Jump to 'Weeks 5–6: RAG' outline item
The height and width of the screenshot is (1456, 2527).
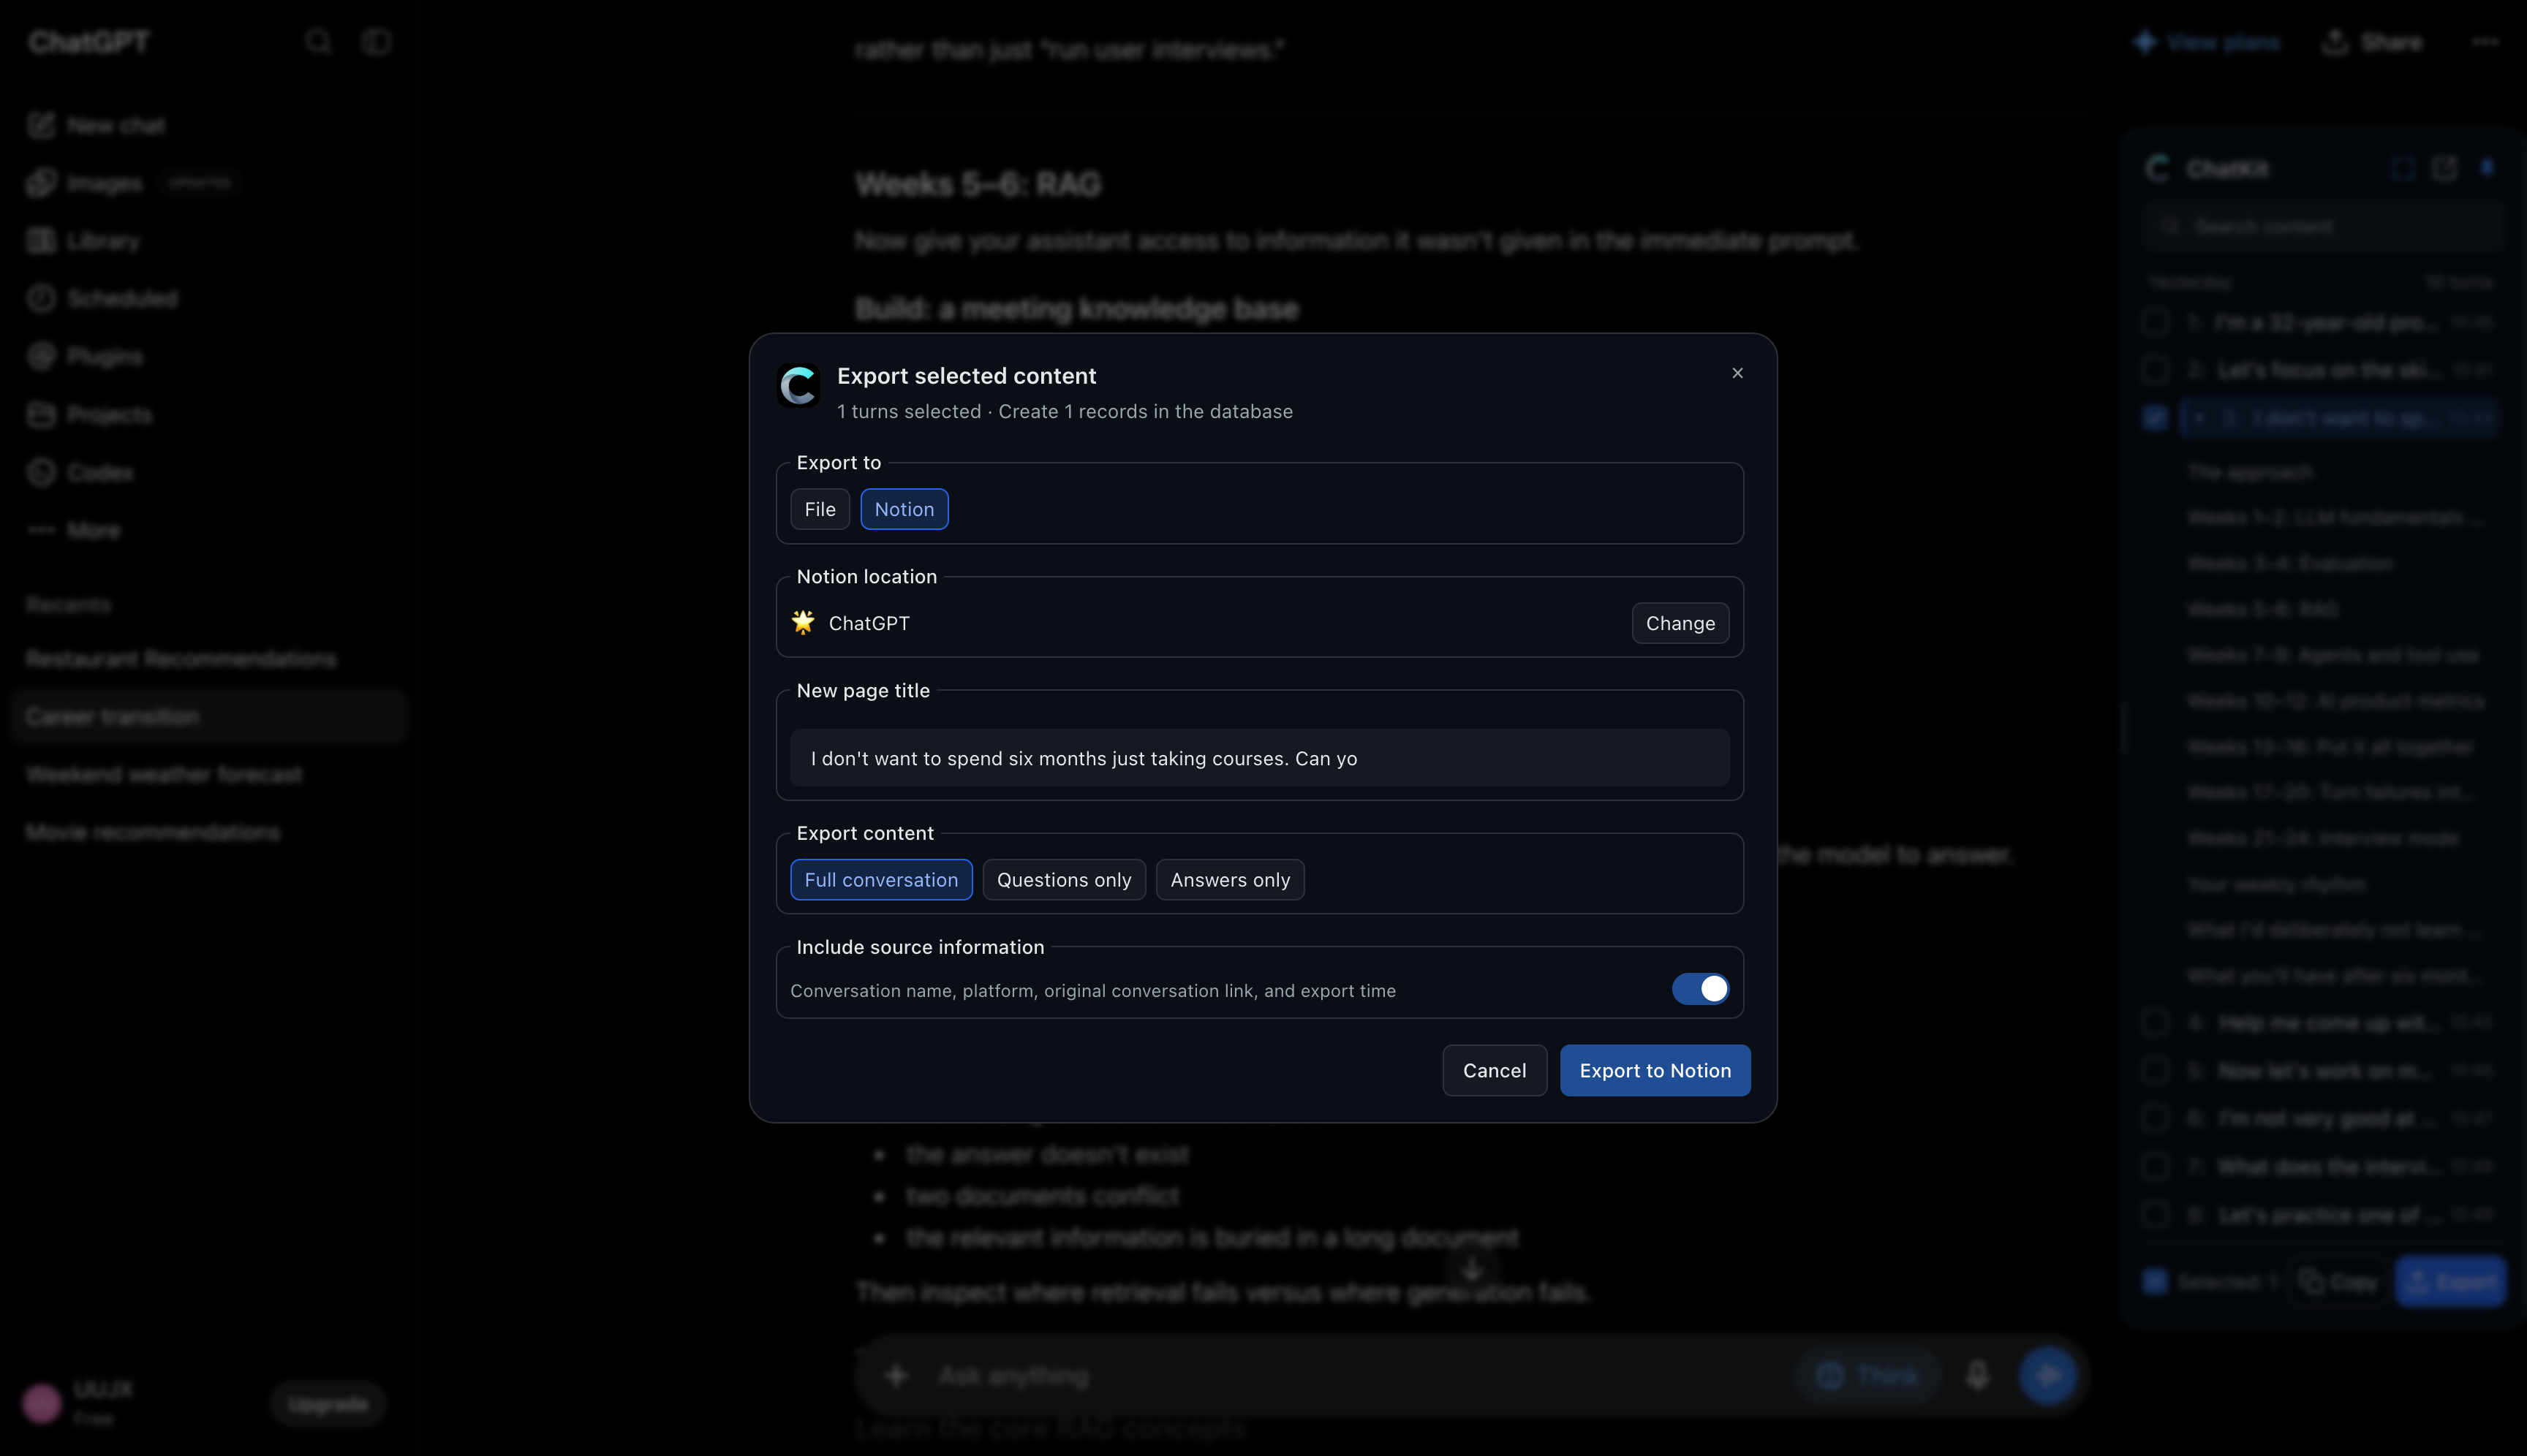(x=2262, y=610)
